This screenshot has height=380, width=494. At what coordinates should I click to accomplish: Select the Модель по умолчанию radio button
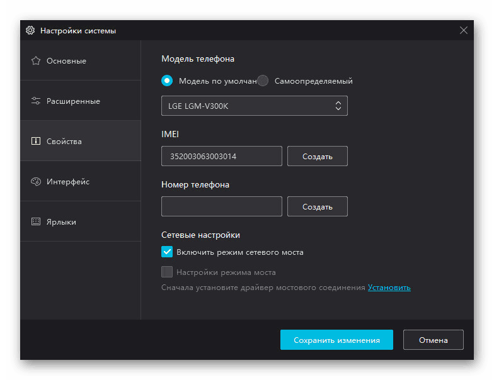coord(167,81)
